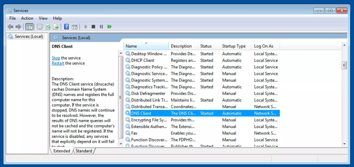The width and height of the screenshot is (354, 167).
Task: Click the description pane scrollbar thumb
Action: [x=121, y=97]
